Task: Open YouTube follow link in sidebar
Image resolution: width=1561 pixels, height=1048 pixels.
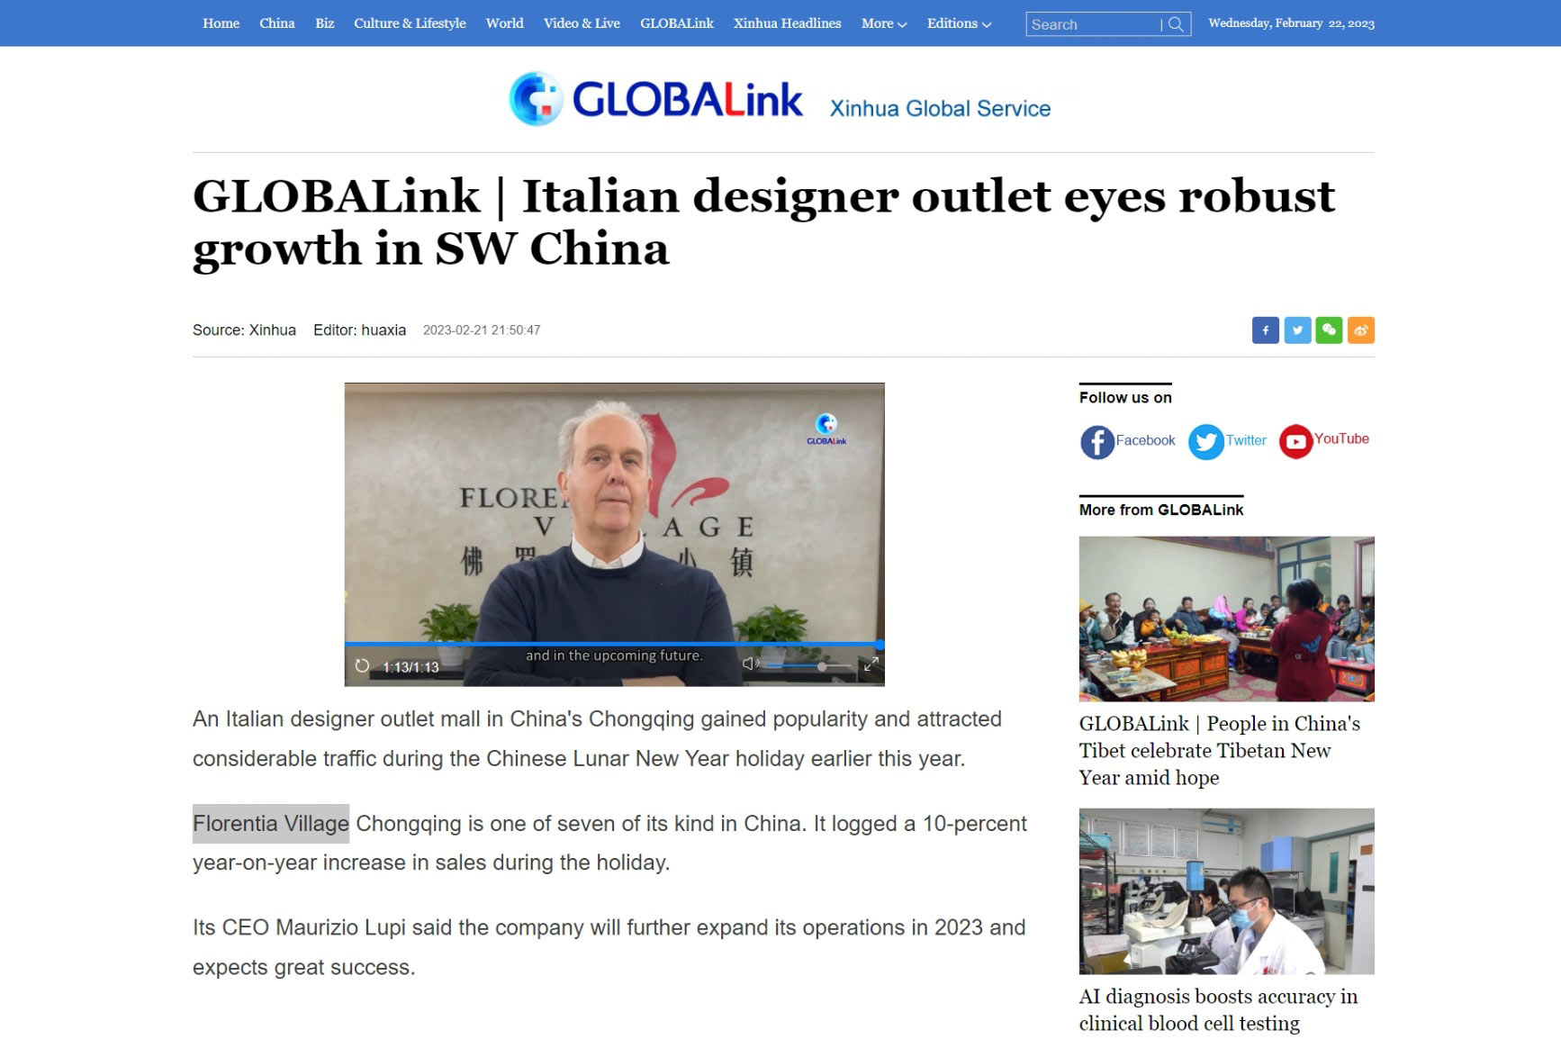Action: [1324, 440]
